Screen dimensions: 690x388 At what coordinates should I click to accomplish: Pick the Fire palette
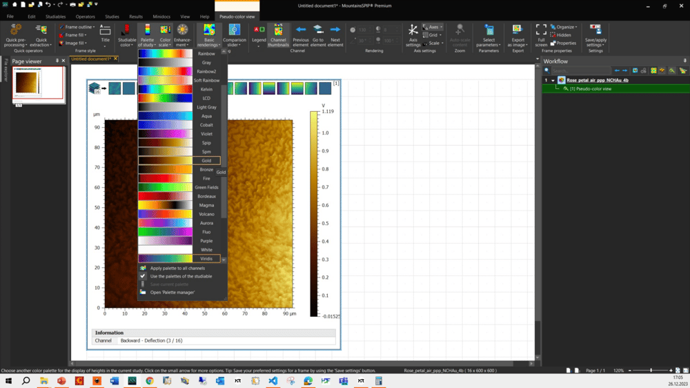click(x=179, y=178)
